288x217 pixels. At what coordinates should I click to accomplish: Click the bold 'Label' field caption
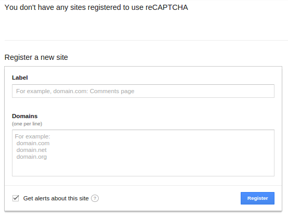coord(20,78)
